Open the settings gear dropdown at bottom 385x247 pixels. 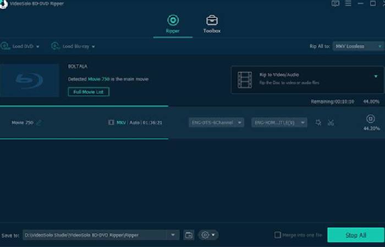coord(208,235)
